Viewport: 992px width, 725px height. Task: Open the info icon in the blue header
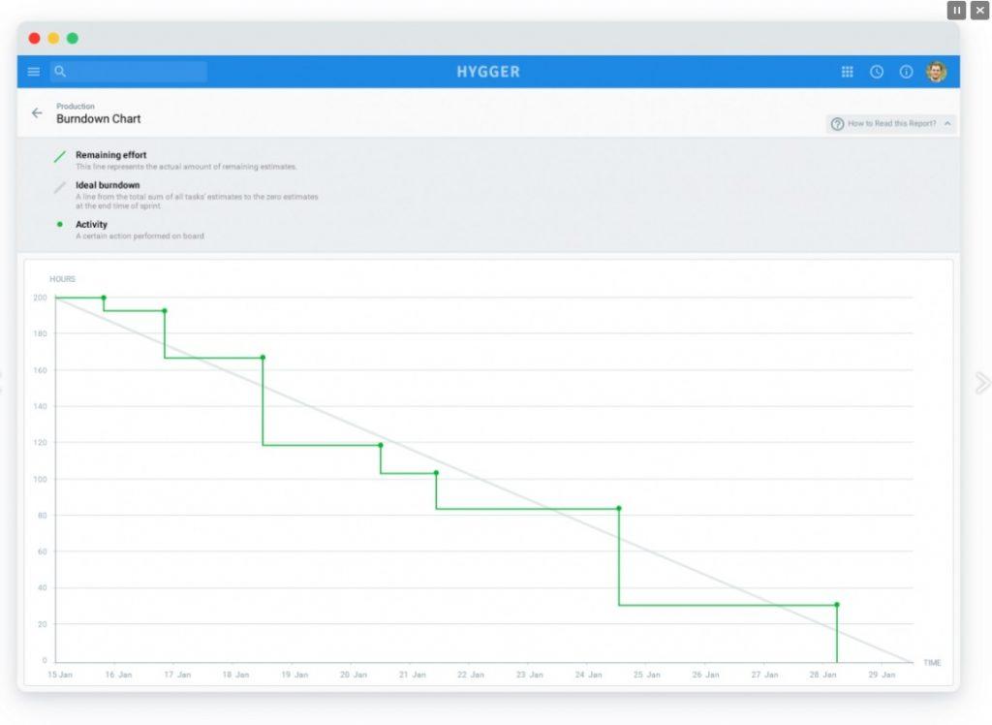tap(907, 71)
